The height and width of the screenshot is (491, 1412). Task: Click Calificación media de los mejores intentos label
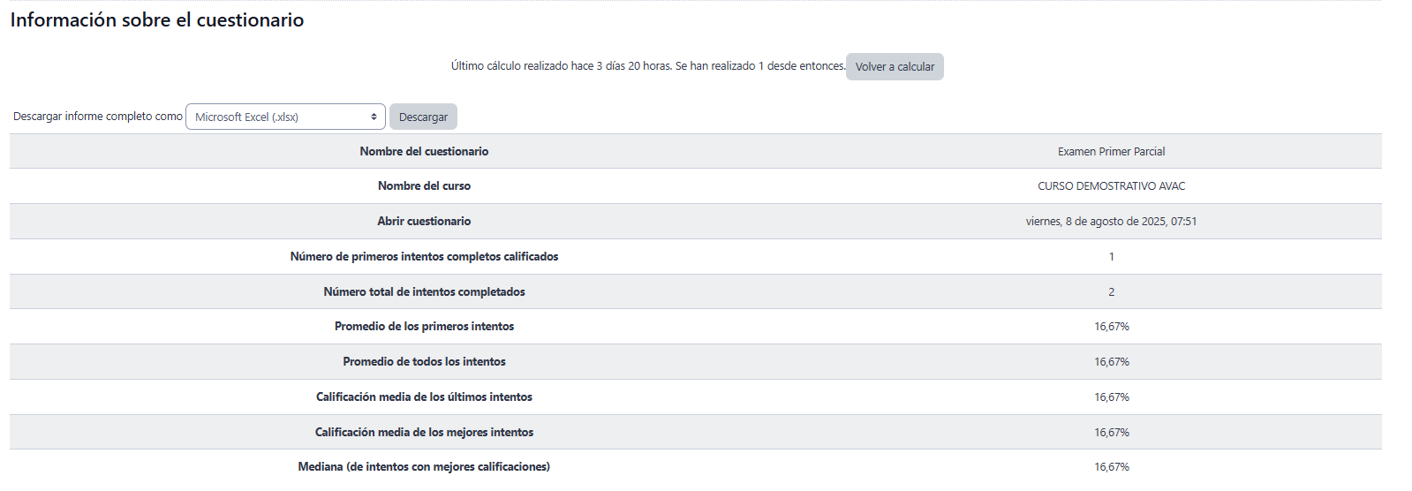click(x=424, y=433)
